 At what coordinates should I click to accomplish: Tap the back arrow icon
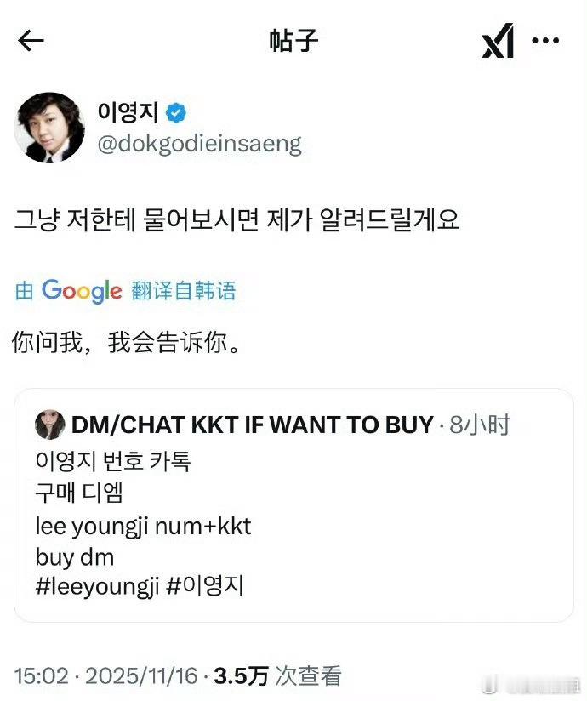pos(31,41)
